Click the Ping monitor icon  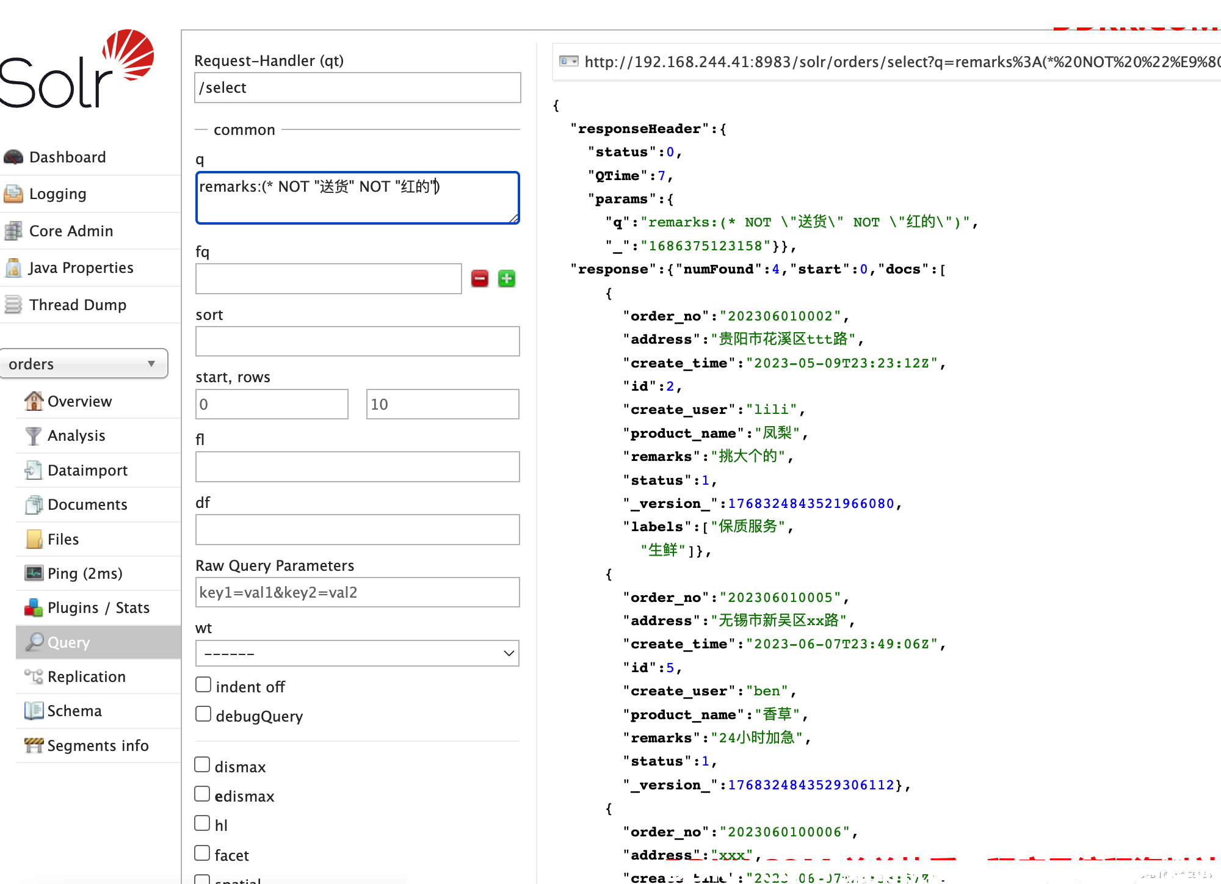point(34,573)
